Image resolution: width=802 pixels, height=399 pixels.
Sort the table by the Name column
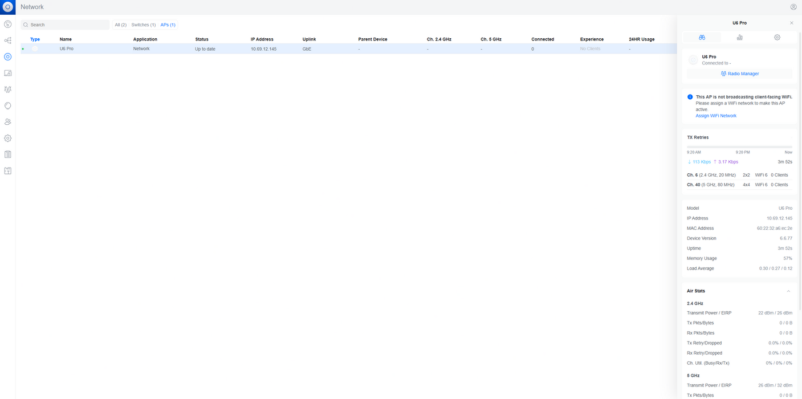tap(66, 39)
